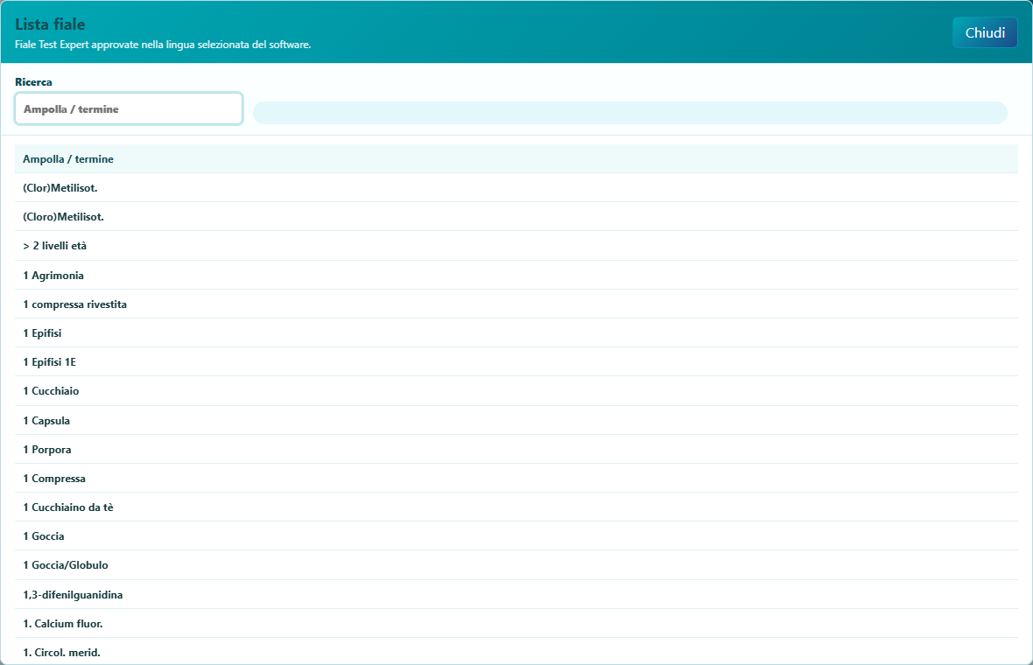
Task: Click the 1 Goccia/Globulo entry
Action: click(x=516, y=565)
